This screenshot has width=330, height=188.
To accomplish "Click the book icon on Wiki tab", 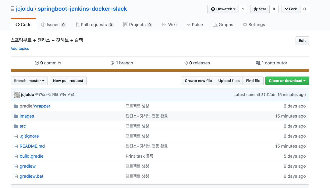I will pyautogui.click(x=165, y=25).
